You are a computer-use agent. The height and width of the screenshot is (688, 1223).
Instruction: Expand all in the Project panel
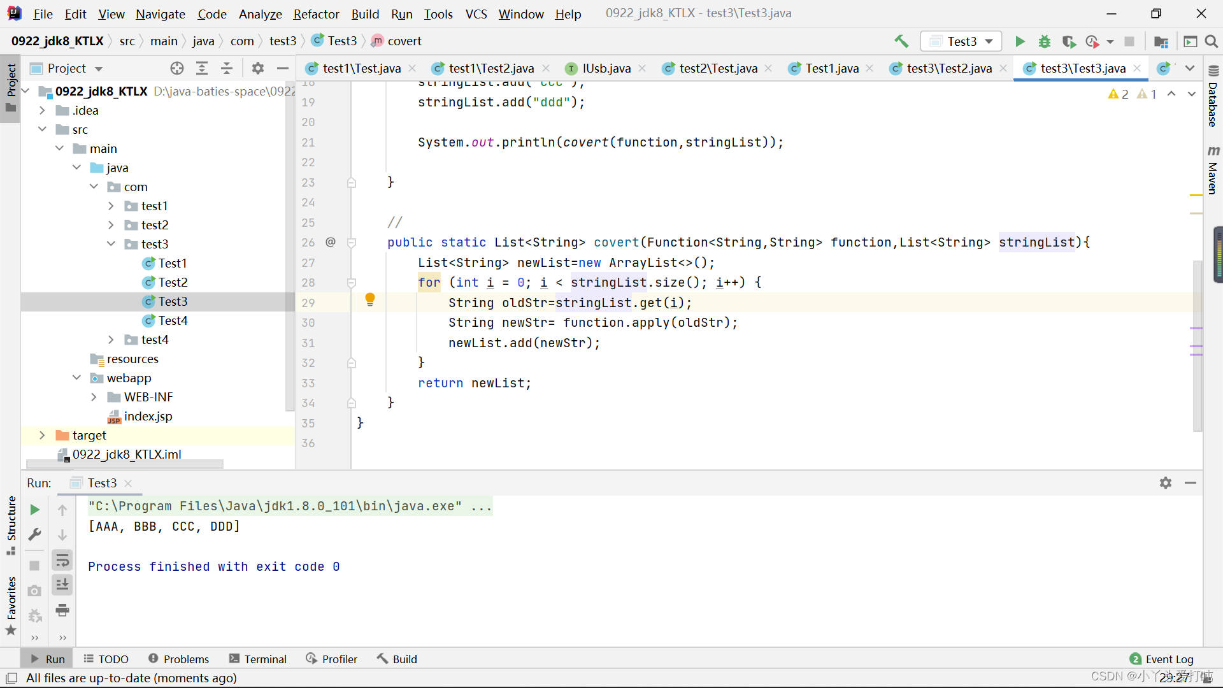[x=202, y=68]
